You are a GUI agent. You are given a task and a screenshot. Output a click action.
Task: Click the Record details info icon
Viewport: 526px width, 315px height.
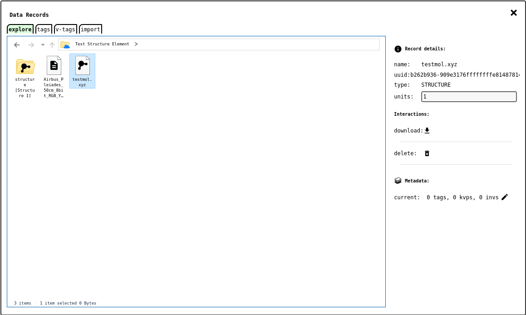tap(398, 49)
